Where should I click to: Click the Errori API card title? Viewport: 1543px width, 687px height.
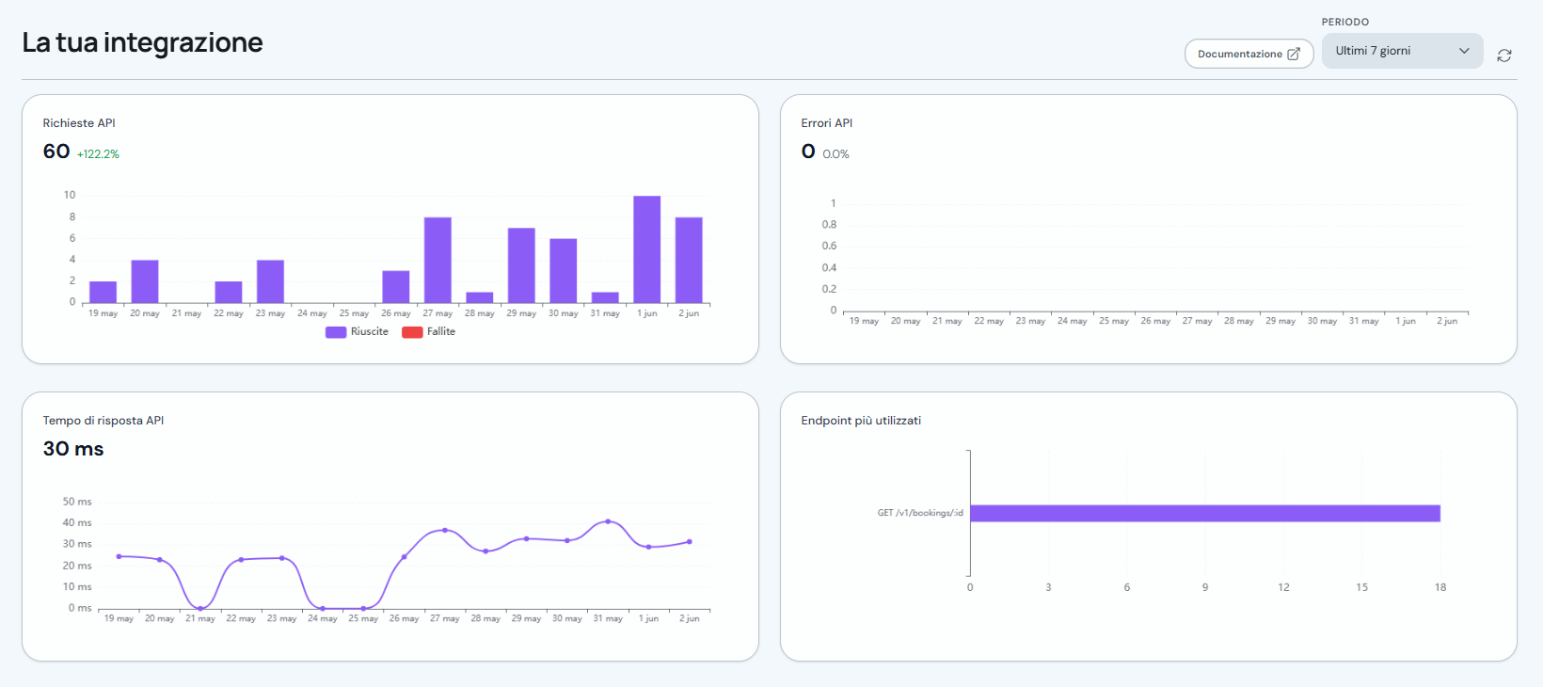[x=827, y=123]
